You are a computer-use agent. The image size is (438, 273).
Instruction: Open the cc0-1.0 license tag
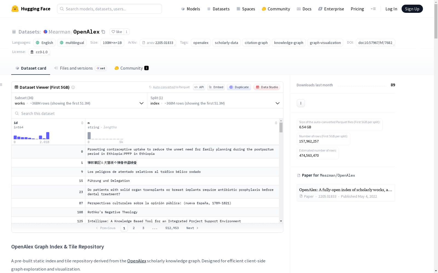39,52
